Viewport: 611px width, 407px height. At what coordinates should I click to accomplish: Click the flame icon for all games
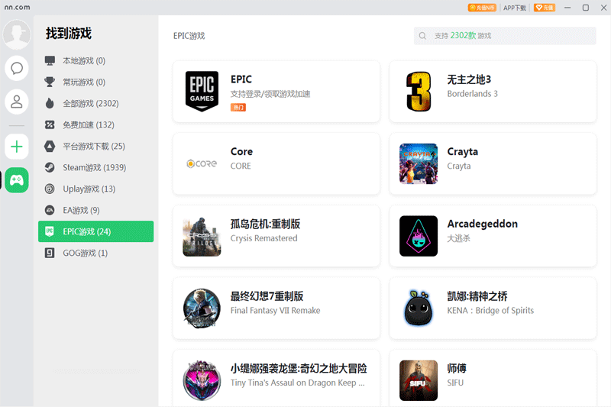50,103
